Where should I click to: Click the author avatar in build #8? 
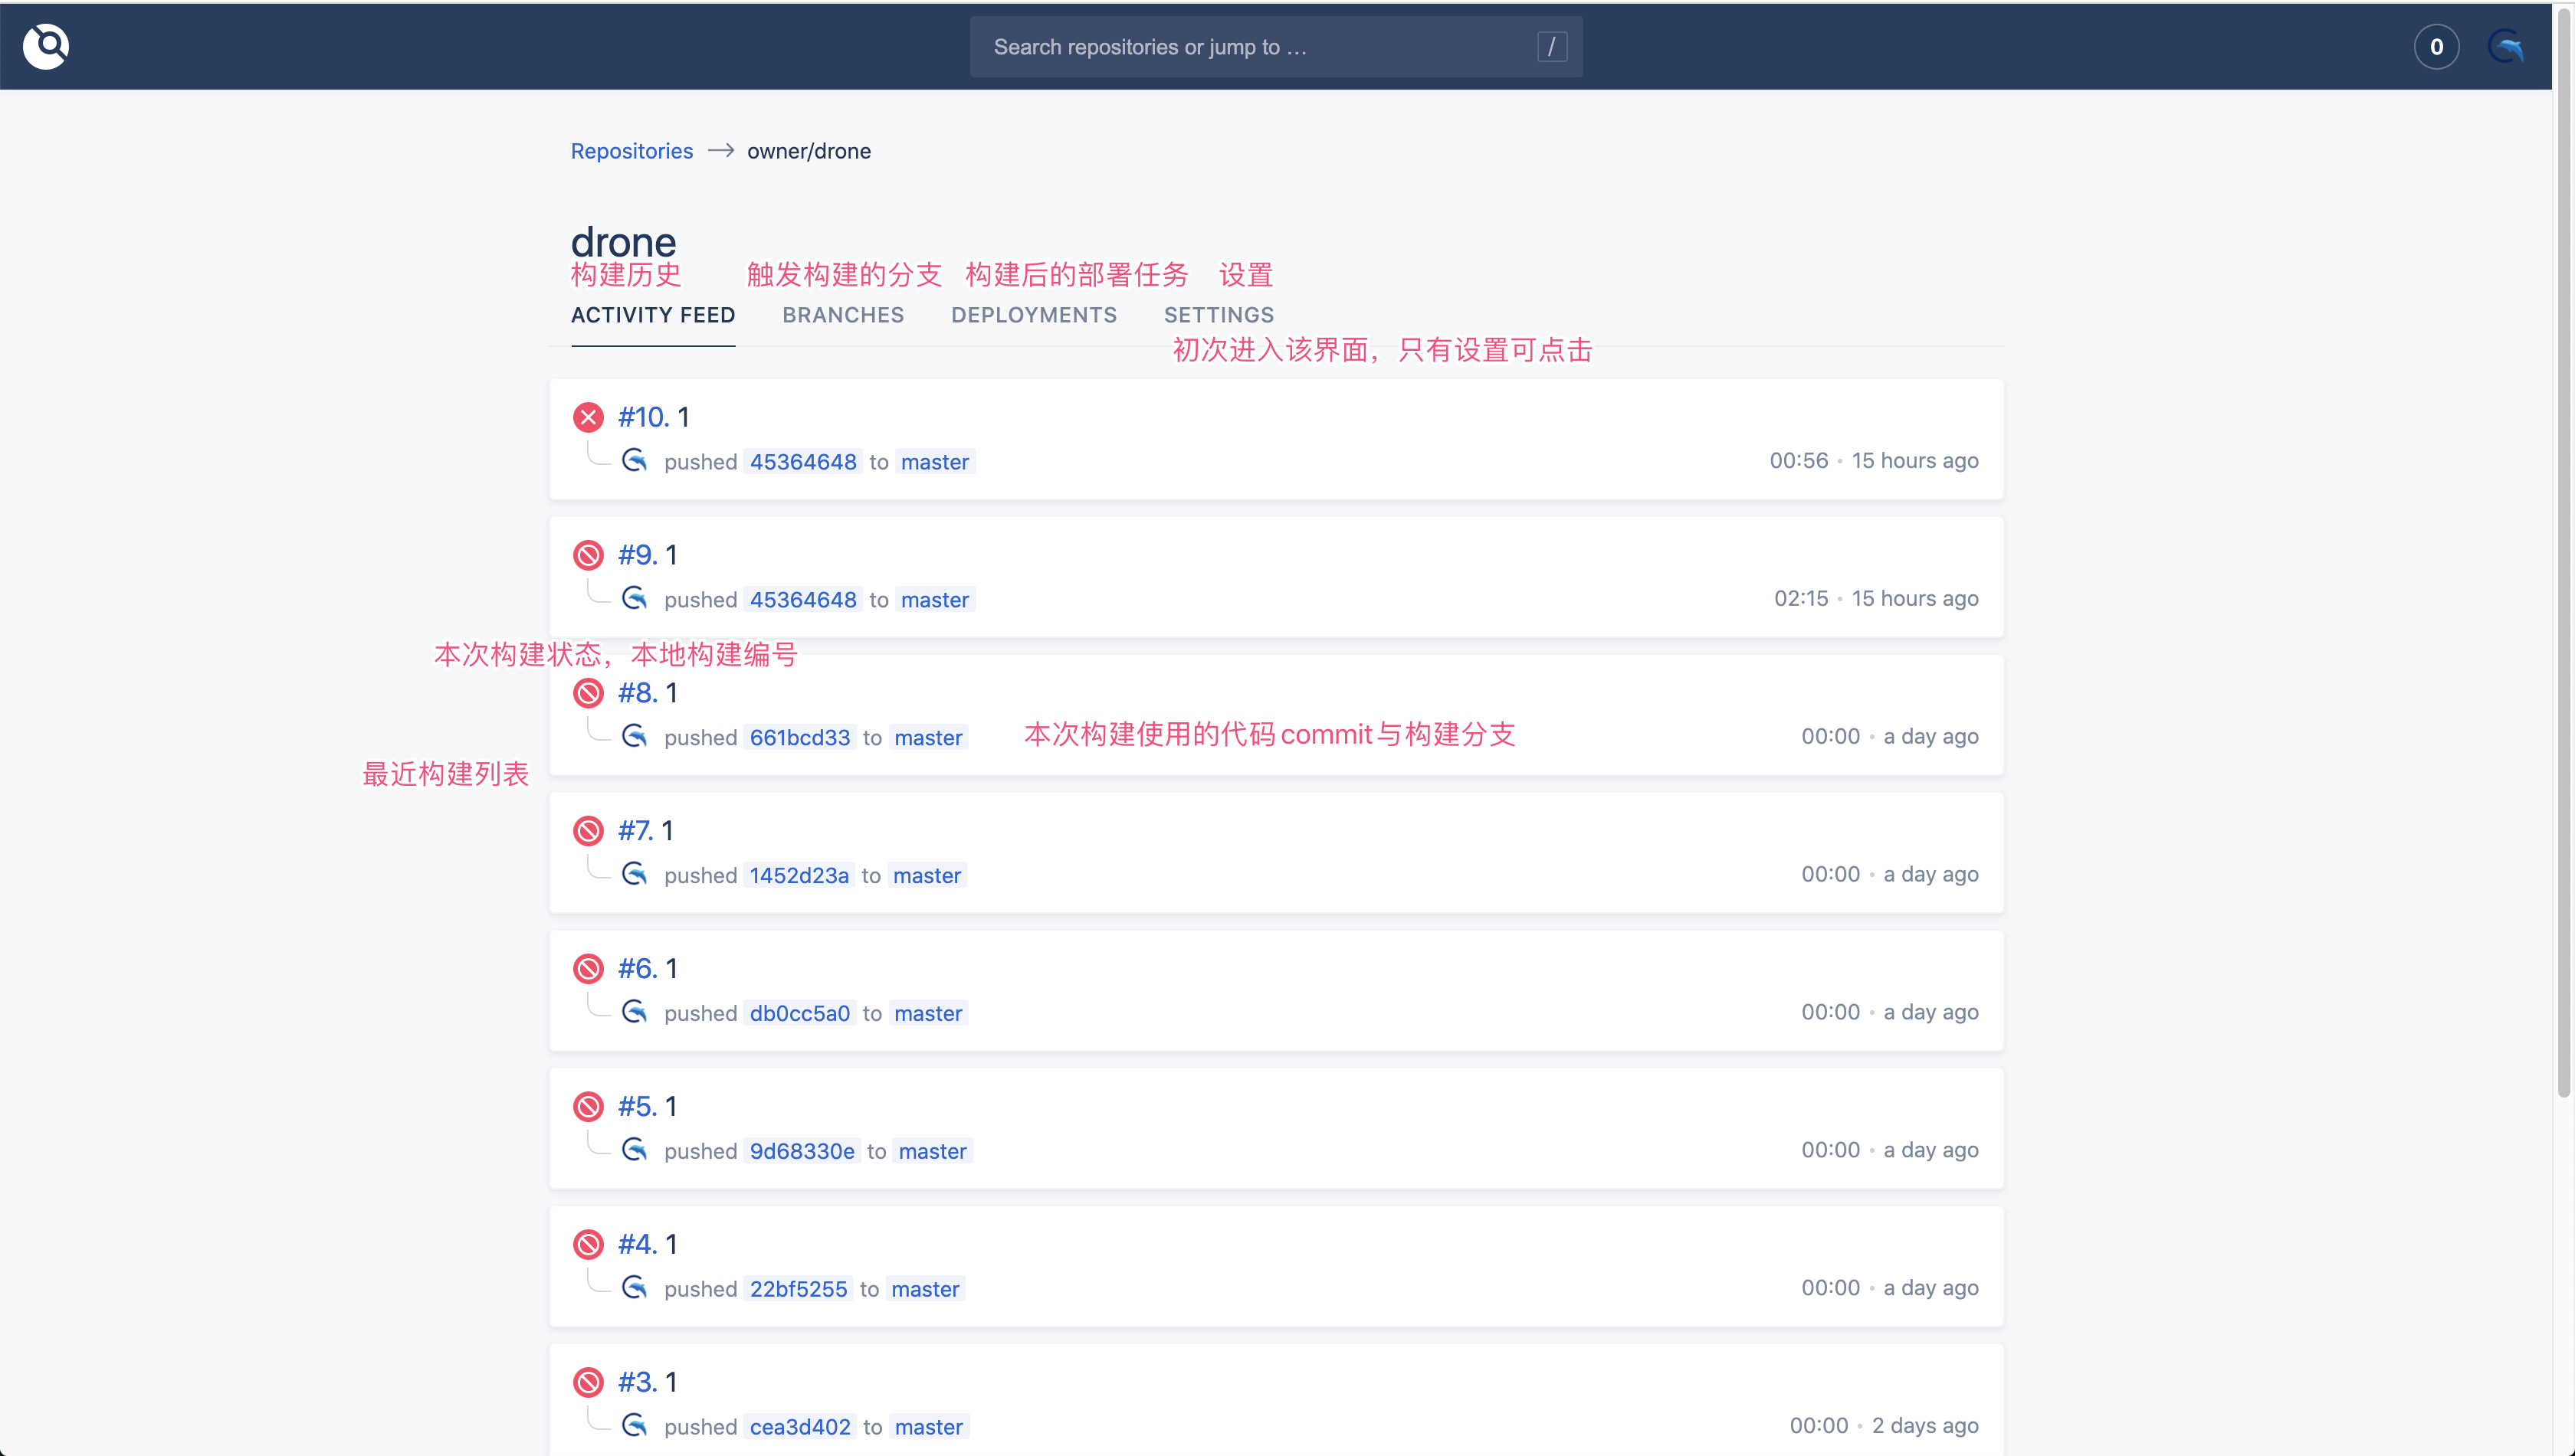point(635,737)
